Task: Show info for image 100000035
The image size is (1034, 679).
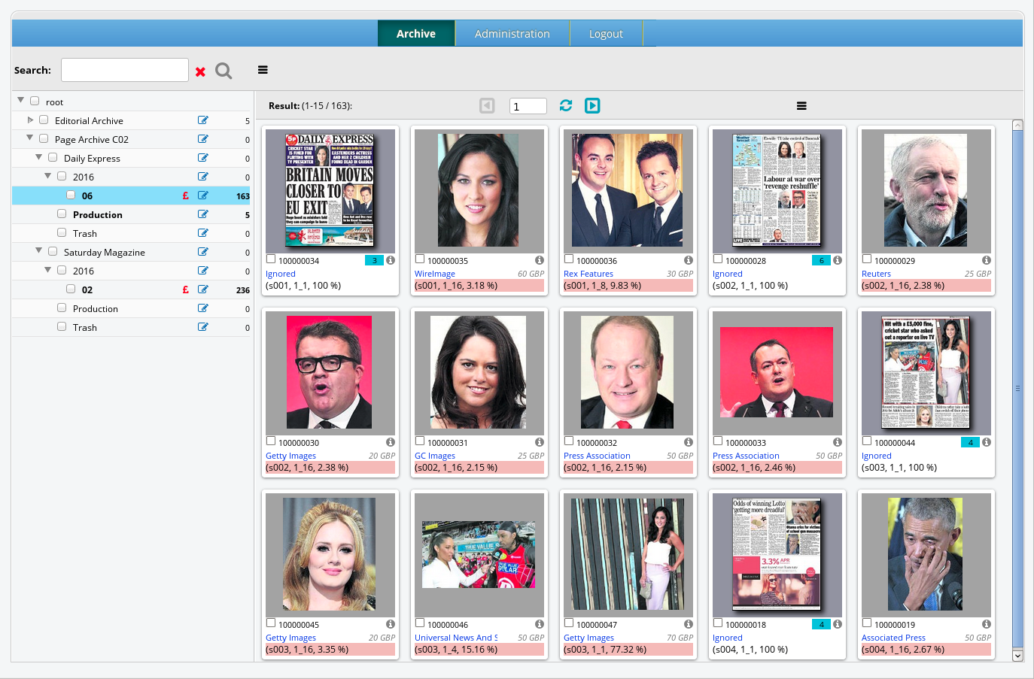Action: 539,260
